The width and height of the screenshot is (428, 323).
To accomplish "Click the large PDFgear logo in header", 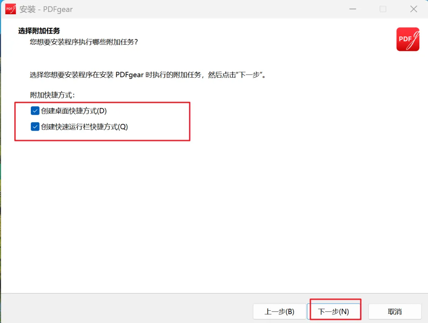I will [408, 39].
